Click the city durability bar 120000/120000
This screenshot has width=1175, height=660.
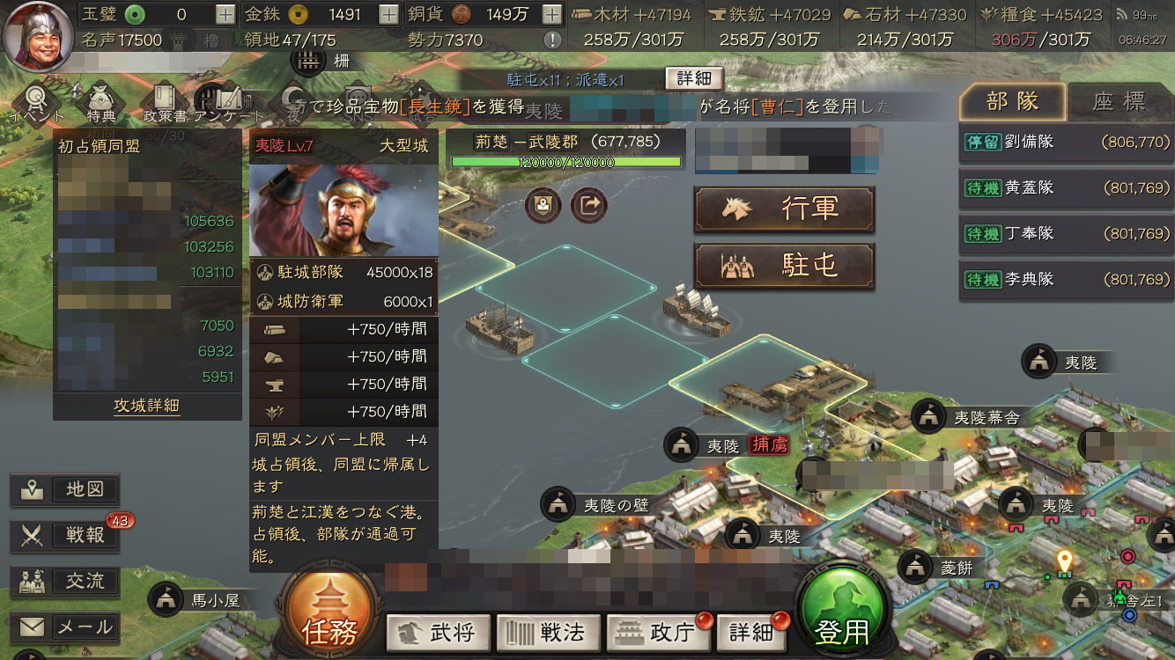tap(566, 162)
